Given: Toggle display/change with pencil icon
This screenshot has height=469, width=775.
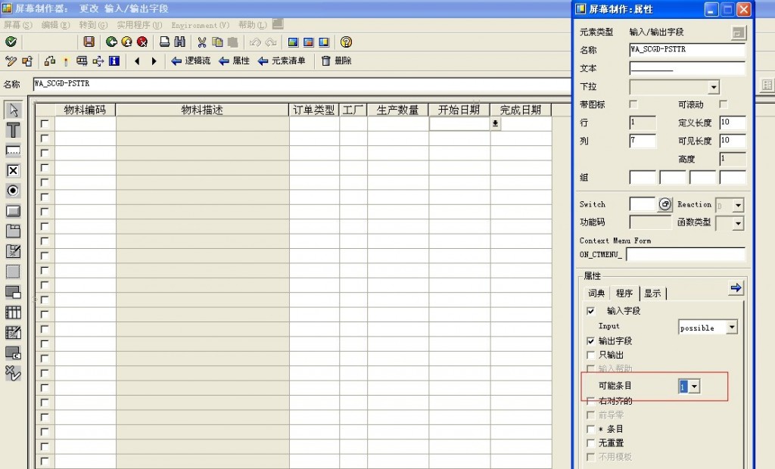Looking at the screenshot, I should (x=11, y=61).
